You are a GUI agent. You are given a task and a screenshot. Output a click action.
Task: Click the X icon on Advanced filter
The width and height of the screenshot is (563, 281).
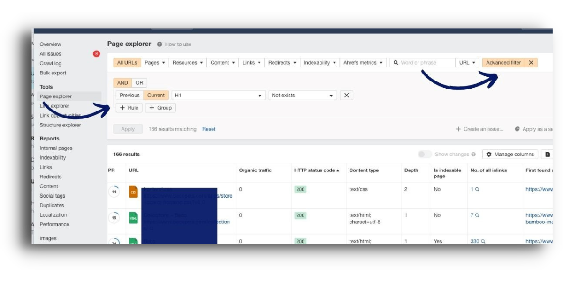click(x=531, y=63)
